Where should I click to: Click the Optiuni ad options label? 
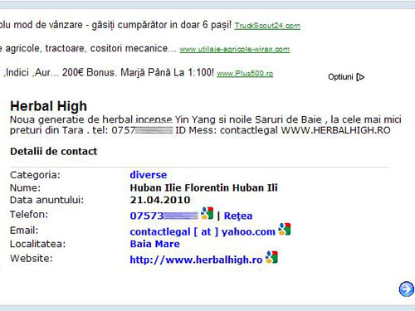point(340,76)
